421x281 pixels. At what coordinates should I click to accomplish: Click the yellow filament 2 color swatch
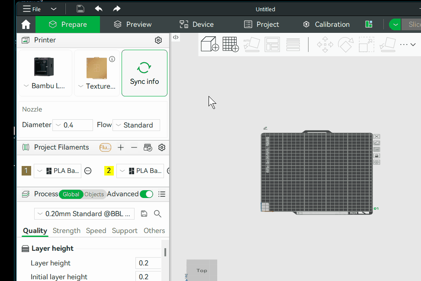coord(109,171)
